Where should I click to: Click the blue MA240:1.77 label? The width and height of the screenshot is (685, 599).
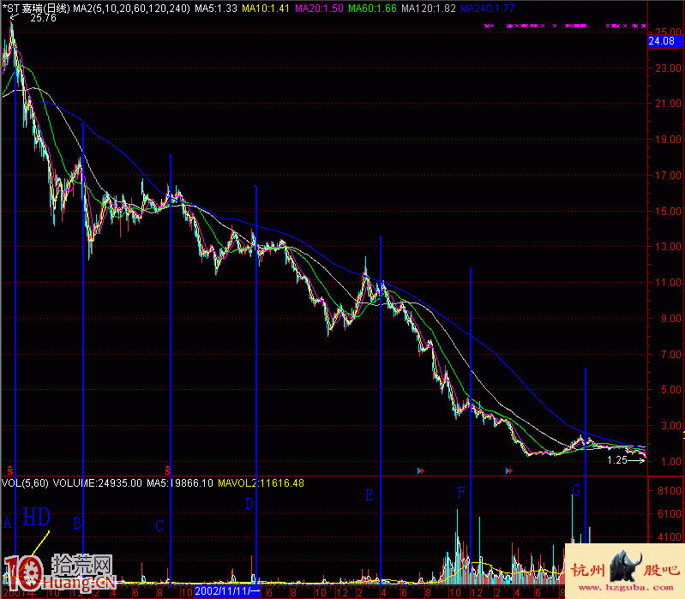coord(488,9)
